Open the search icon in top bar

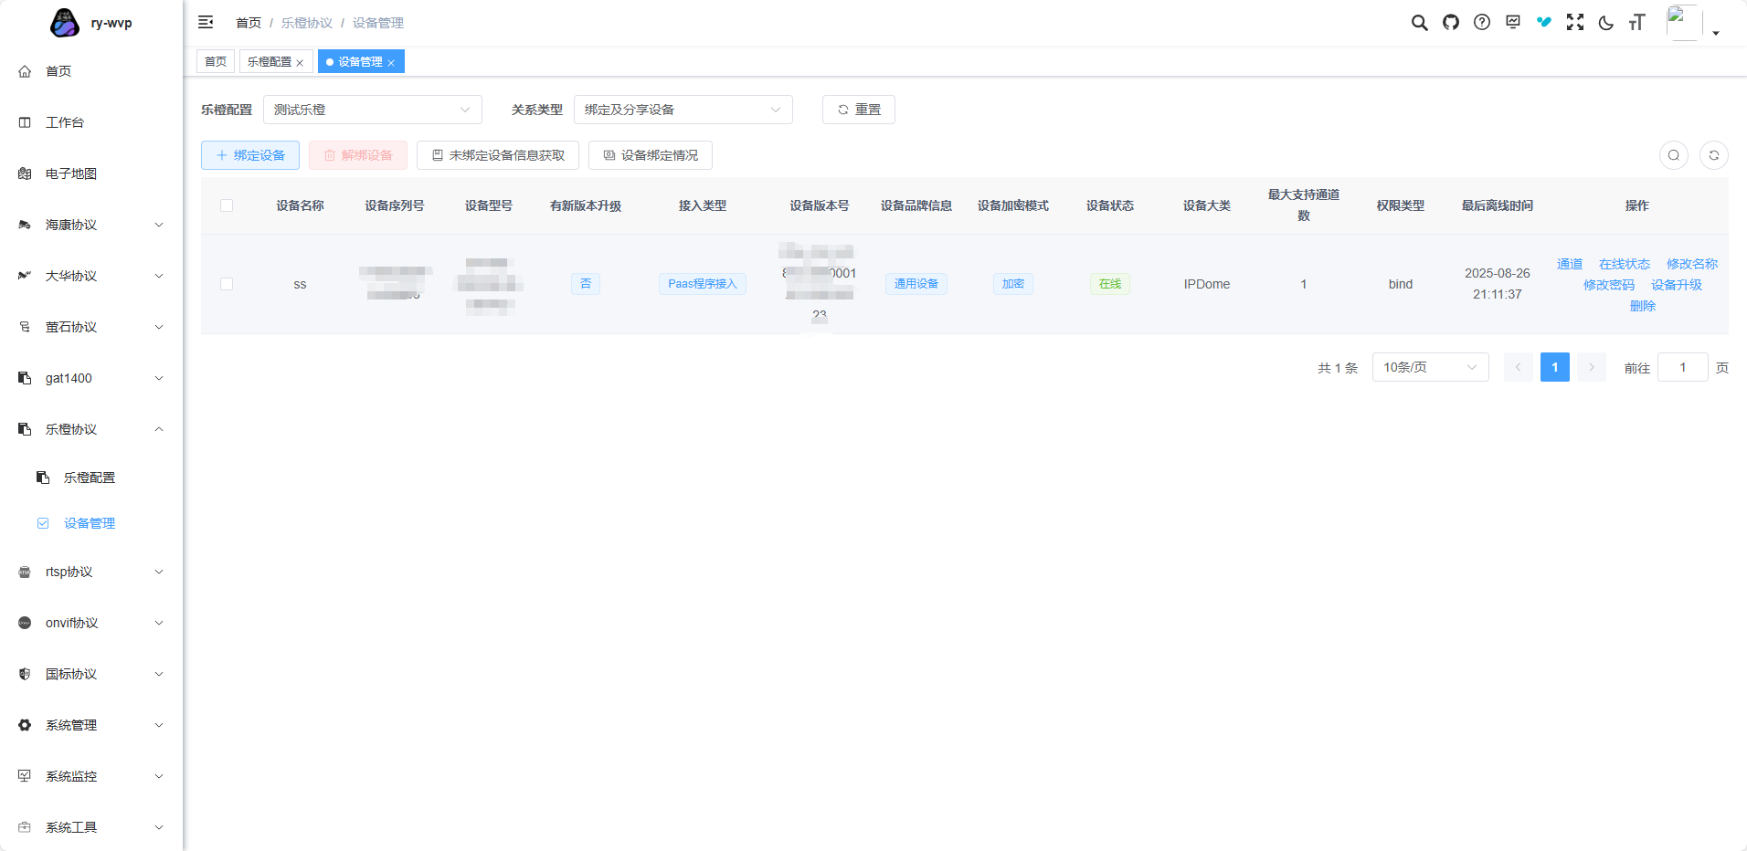point(1419,23)
